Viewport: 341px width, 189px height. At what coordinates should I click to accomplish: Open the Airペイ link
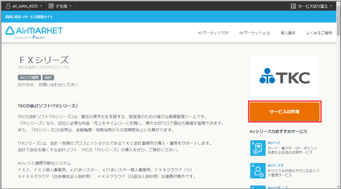point(274,143)
